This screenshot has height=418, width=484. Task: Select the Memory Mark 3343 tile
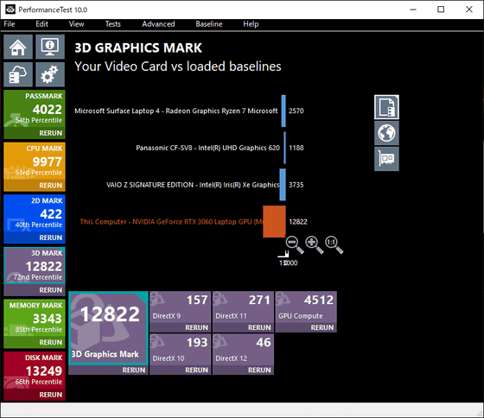(35, 319)
